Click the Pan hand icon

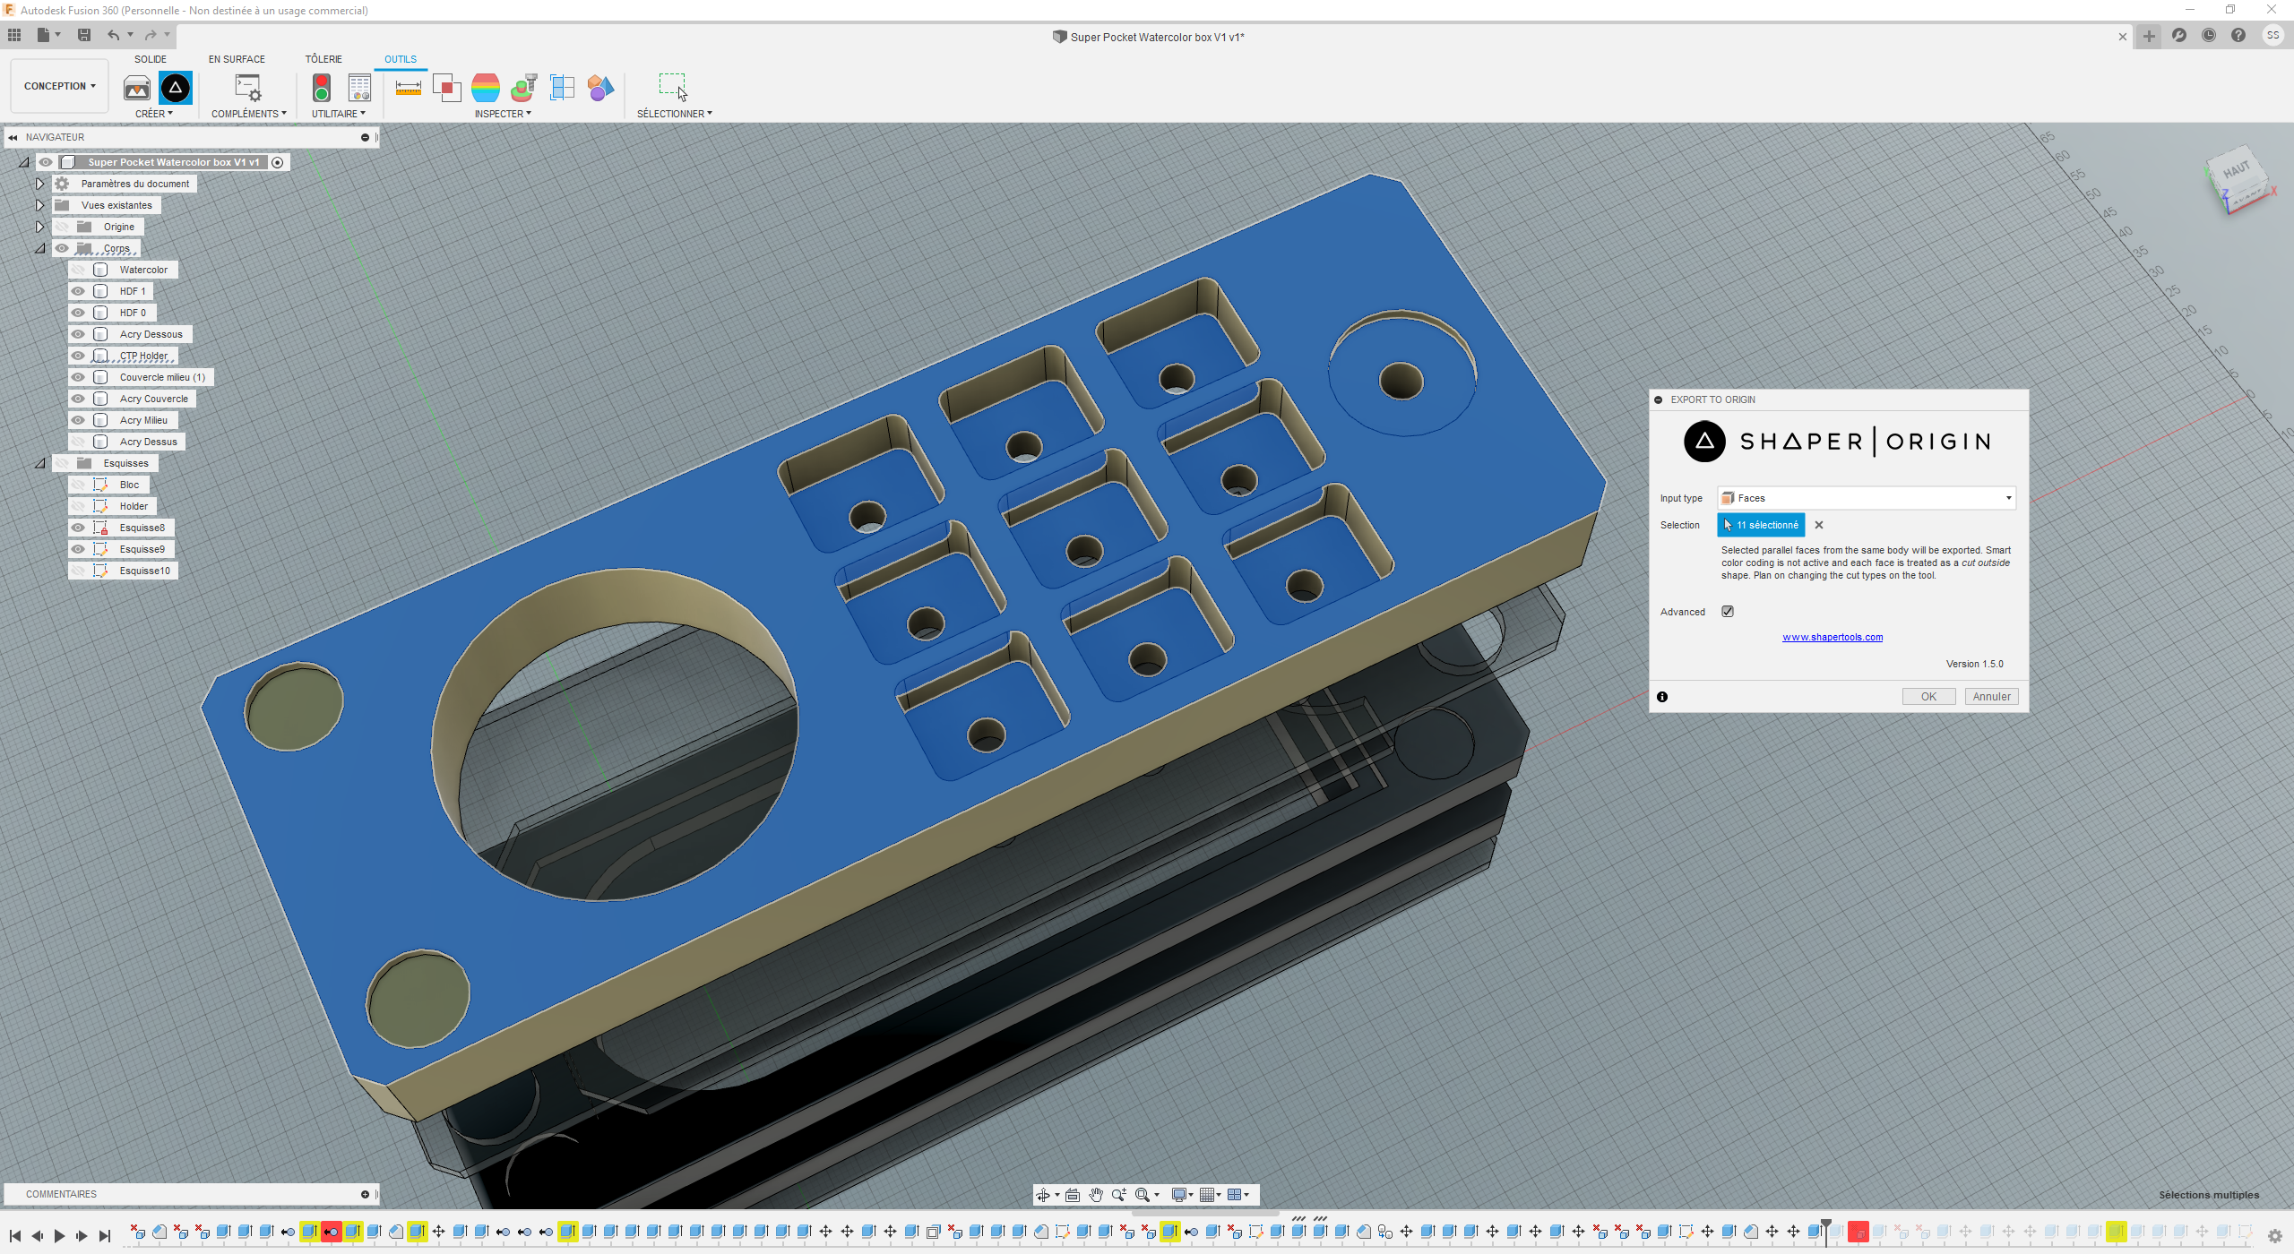pos(1096,1195)
